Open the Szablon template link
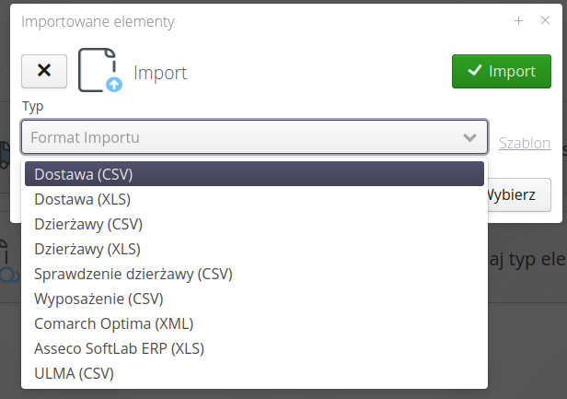Screen dimensions: 567x399 click(525, 143)
